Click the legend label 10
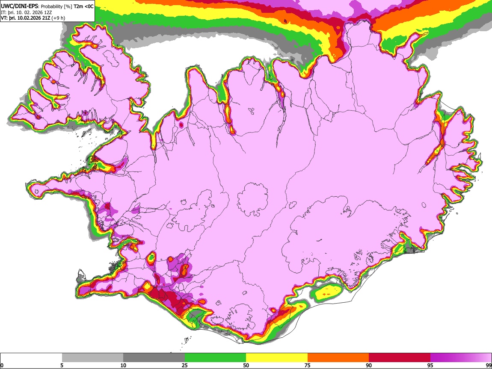The height and width of the screenshot is (369, 492). (x=123, y=366)
